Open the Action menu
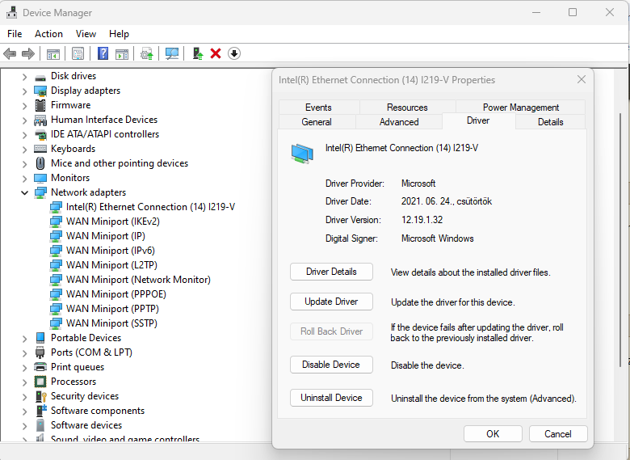Viewport: 630px width, 460px height. (x=48, y=34)
